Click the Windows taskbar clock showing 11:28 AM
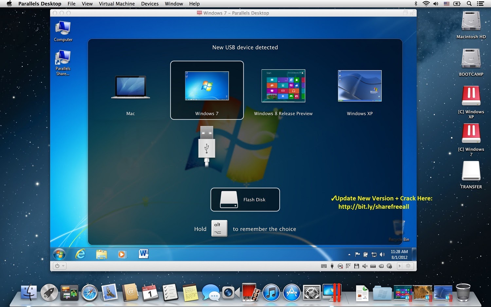This screenshot has height=307, width=491. pos(399,254)
